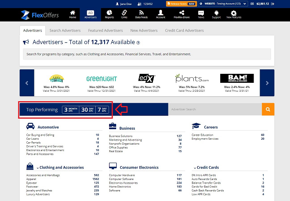Switch to the Advertisers tab
The height and width of the screenshot is (201, 290).
click(32, 30)
